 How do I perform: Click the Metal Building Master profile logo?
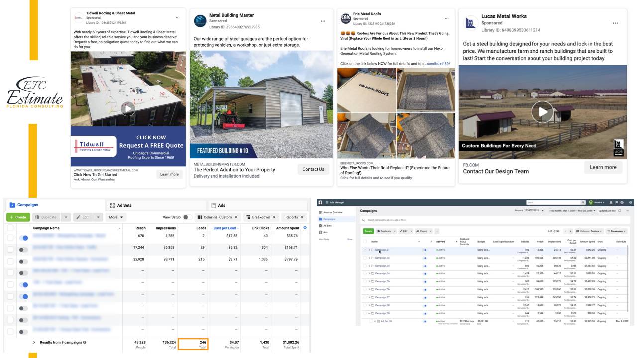pos(200,21)
